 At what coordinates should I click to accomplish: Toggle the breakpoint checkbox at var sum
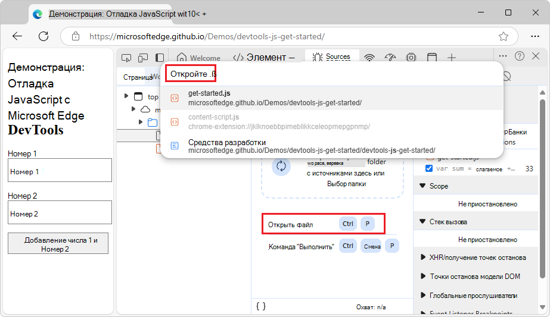click(428, 168)
